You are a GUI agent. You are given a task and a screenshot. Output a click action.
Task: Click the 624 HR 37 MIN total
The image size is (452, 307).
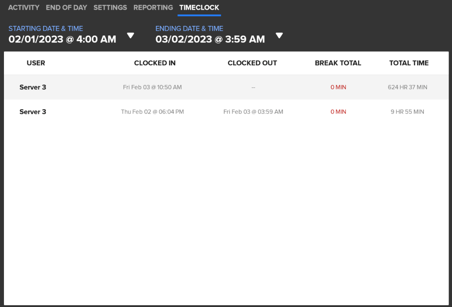(x=408, y=87)
